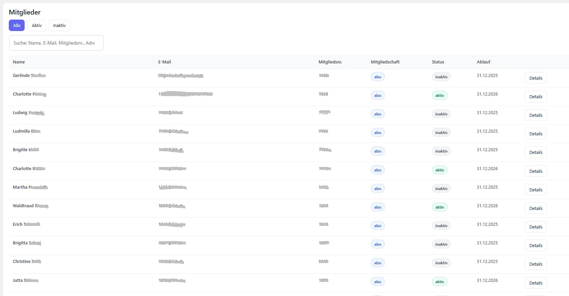
Task: Open Details for Waldtraud
Action: point(535,208)
